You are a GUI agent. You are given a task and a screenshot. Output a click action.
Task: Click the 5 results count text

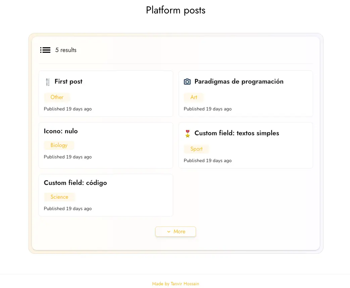66,50
